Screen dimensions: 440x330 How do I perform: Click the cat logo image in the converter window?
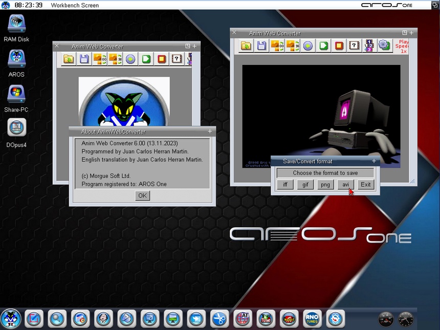[124, 101]
